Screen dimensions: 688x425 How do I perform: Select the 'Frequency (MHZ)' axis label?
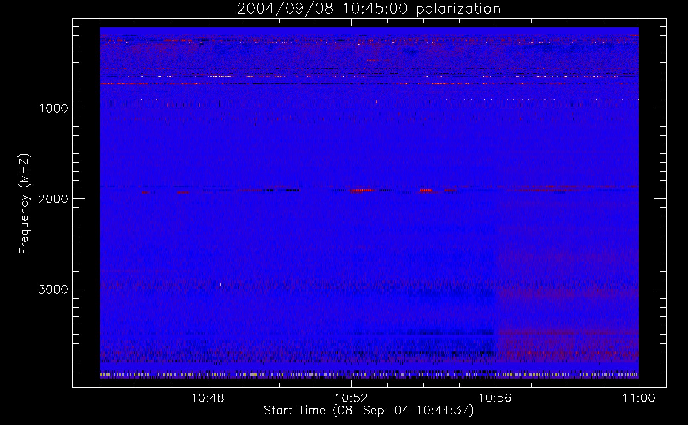point(24,204)
